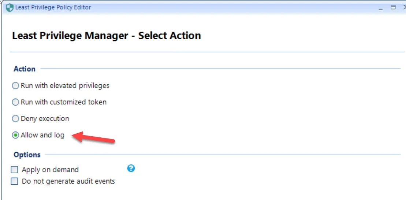The image size is (406, 200).
Task: Click the Apply on demand label text
Action: point(50,170)
